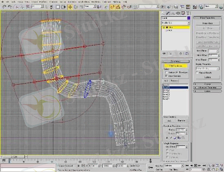The image size is (224, 172).
Task: Select the Bind to Space Warp tool
Action: 28,7
